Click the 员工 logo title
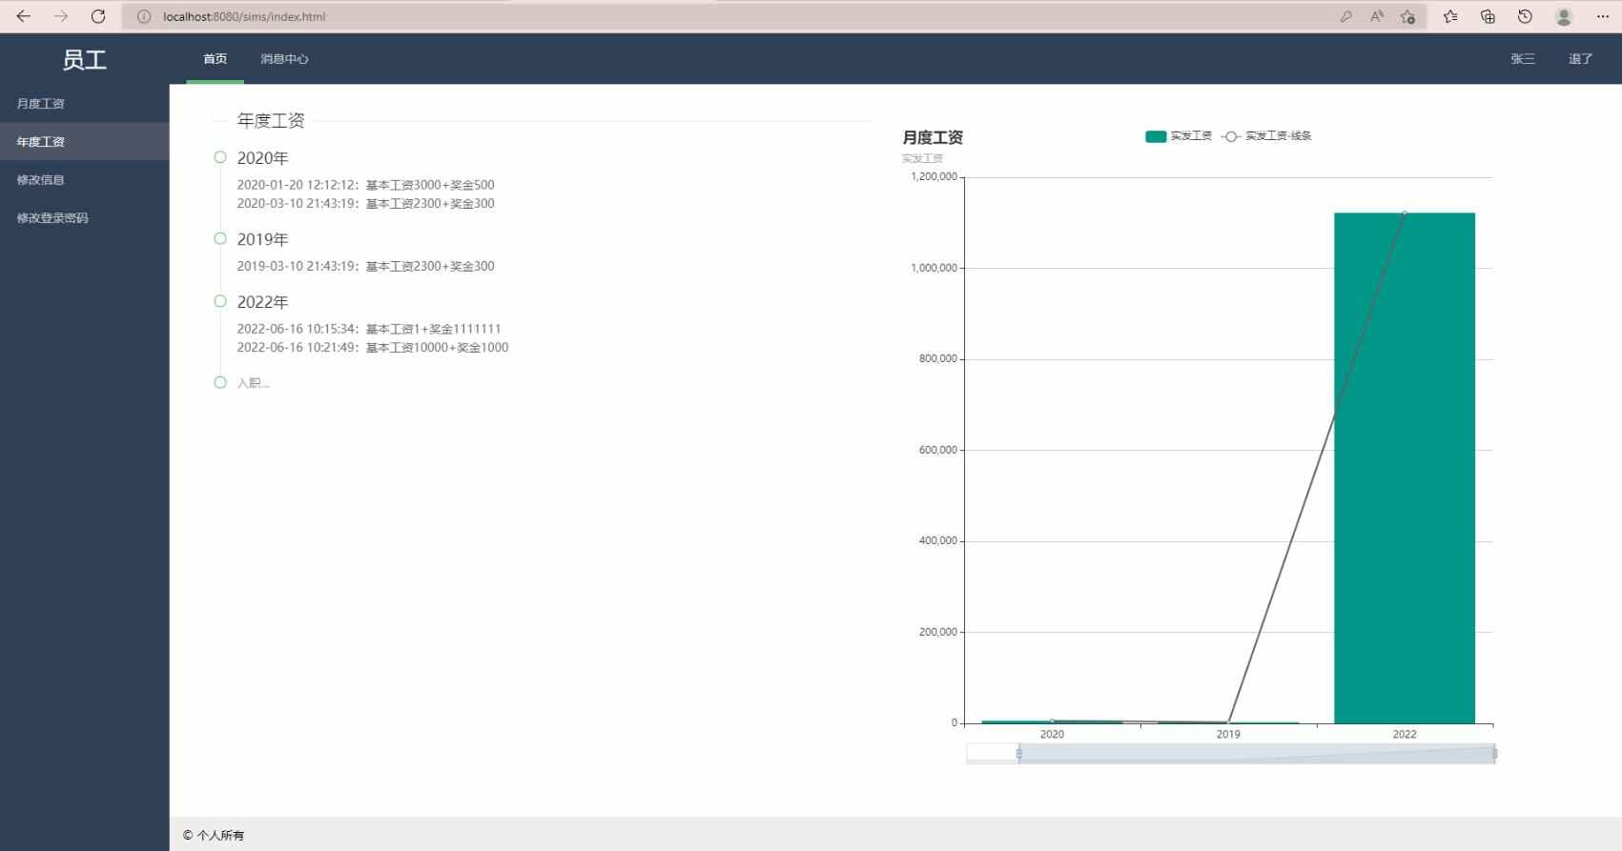Screen dimensions: 1622x851 (85, 59)
